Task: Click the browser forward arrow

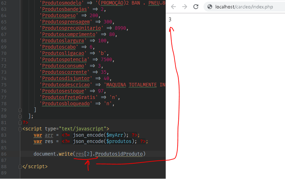Action: [185, 7]
